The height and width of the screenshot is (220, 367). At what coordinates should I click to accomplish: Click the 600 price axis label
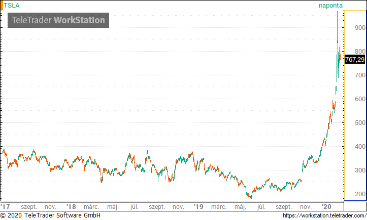point(360,99)
